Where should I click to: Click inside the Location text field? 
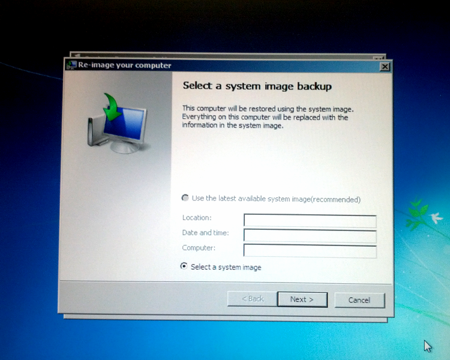[310, 221]
